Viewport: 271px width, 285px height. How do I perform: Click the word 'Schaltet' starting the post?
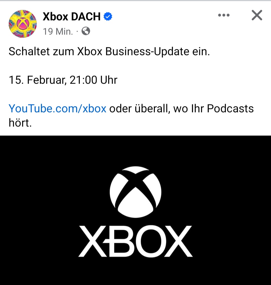point(29,51)
